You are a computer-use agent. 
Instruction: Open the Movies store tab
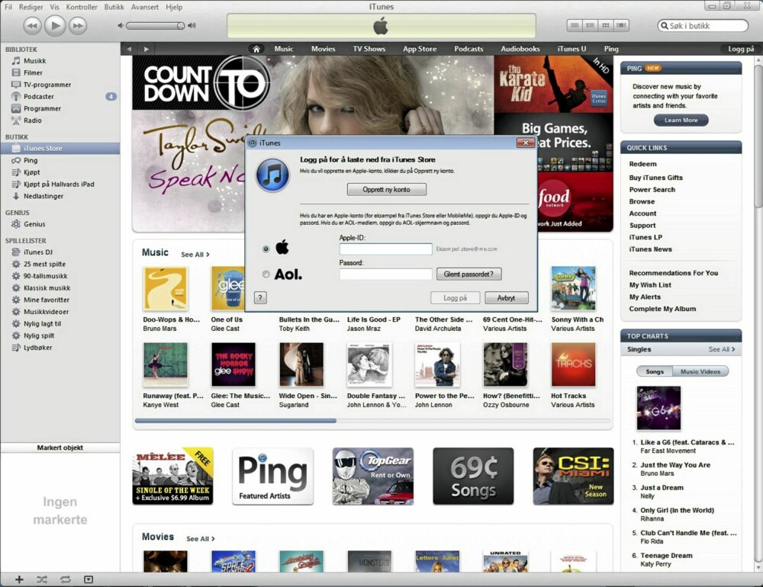pos(323,49)
